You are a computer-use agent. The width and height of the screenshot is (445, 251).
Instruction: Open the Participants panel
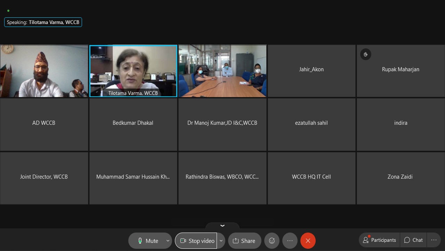pyautogui.click(x=379, y=240)
